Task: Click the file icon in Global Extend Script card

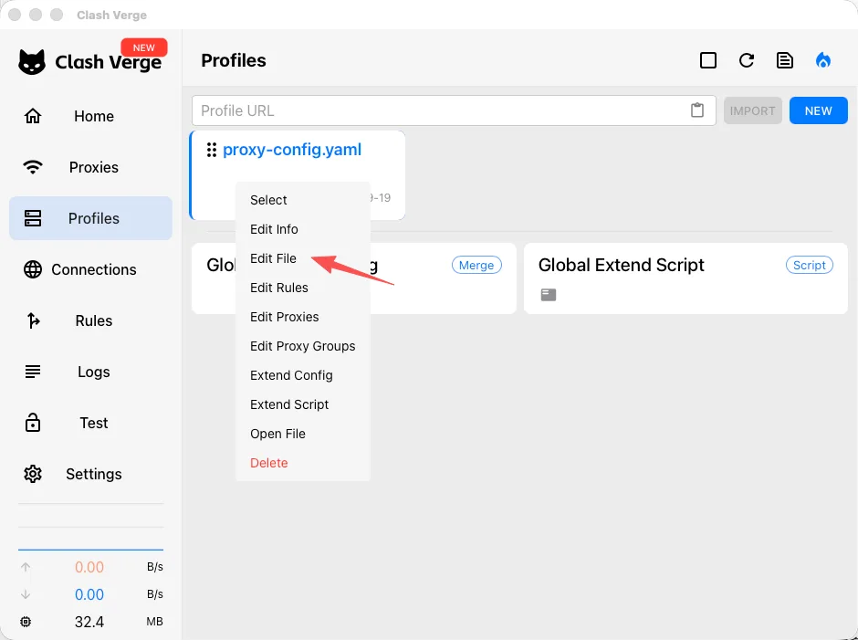Action: tap(549, 295)
